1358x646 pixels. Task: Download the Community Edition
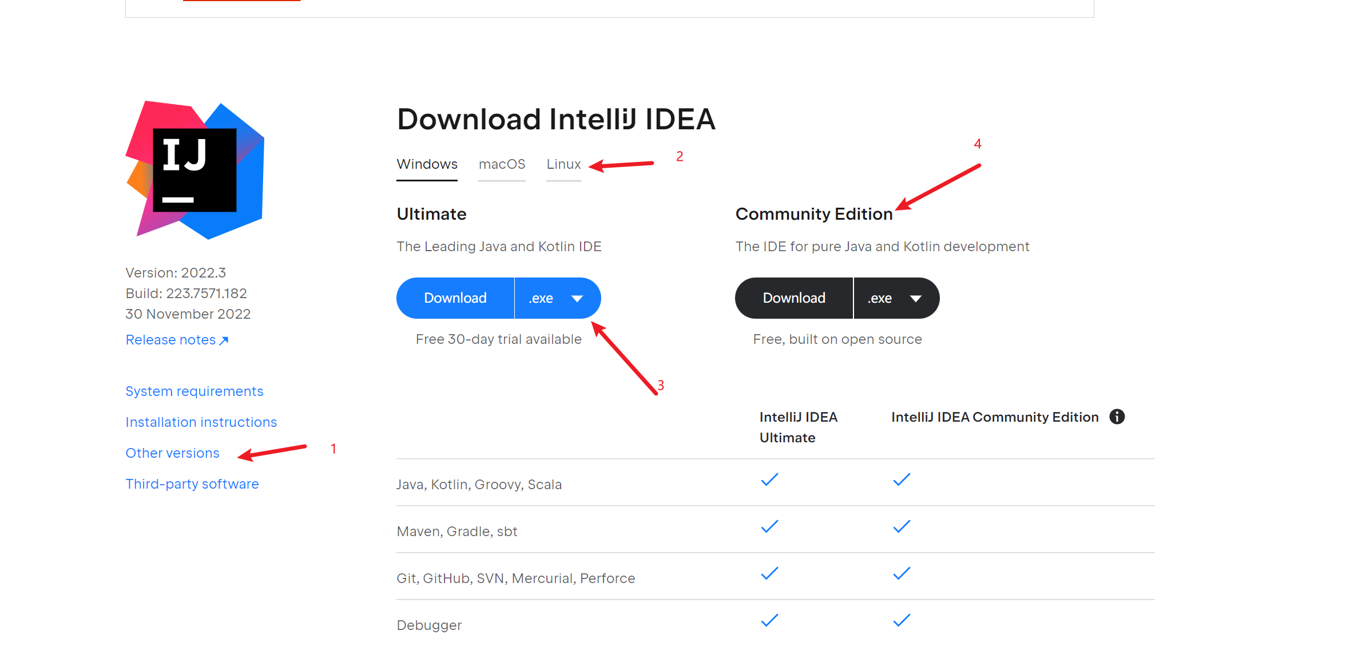coord(794,298)
